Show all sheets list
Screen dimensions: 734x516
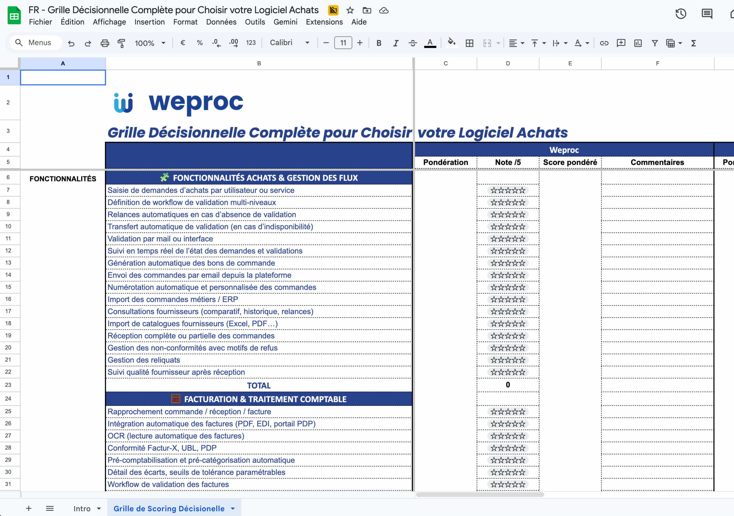[50, 508]
